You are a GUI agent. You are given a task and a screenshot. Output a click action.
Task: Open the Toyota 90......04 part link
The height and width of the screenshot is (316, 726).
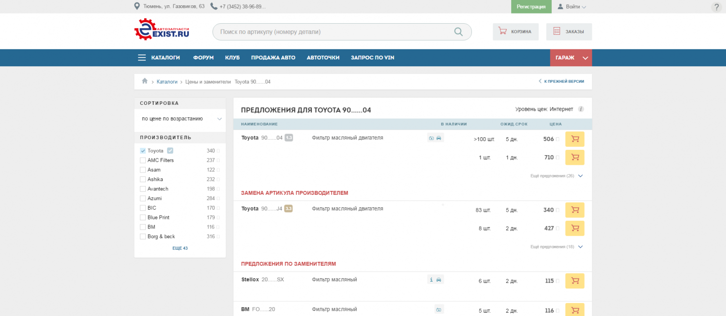point(262,138)
